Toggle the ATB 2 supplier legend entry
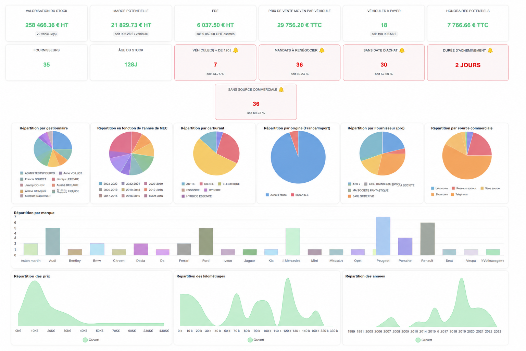The image size is (526, 351). 354,184
